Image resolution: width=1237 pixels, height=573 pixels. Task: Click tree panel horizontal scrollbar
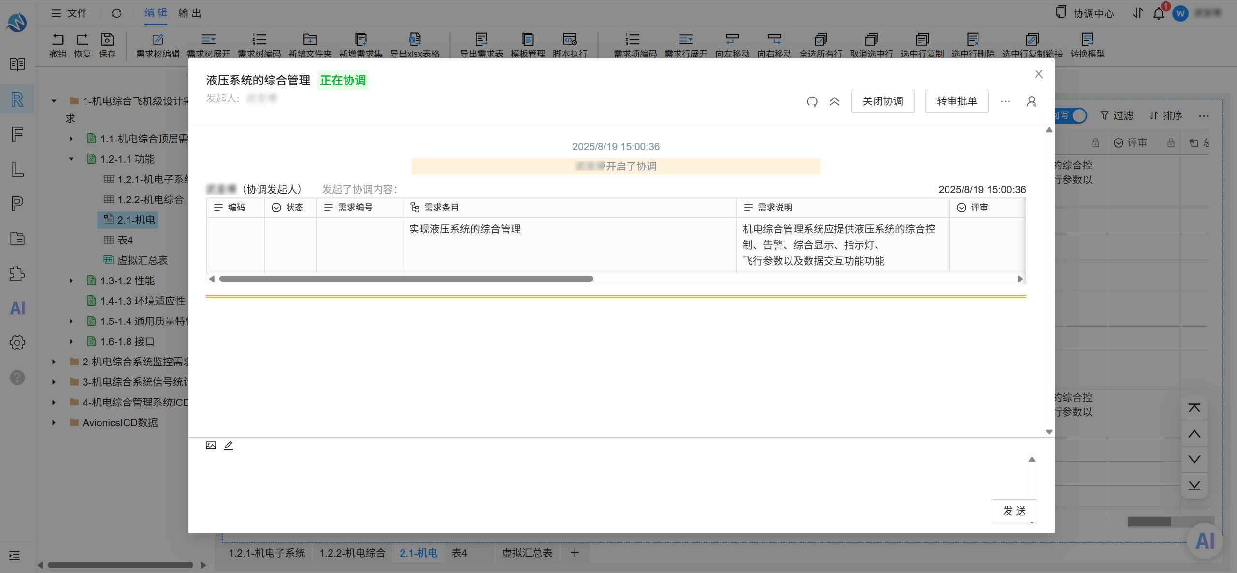coord(120,565)
